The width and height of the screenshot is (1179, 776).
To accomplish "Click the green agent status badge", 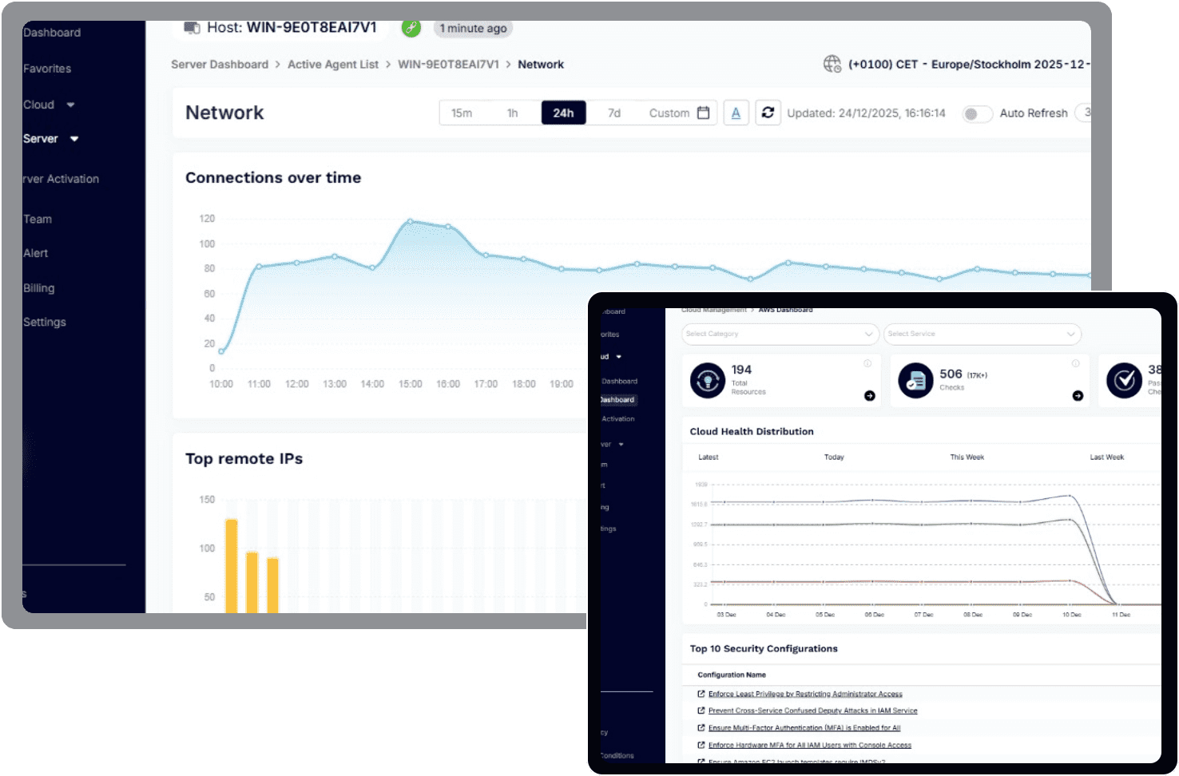I will pyautogui.click(x=411, y=27).
